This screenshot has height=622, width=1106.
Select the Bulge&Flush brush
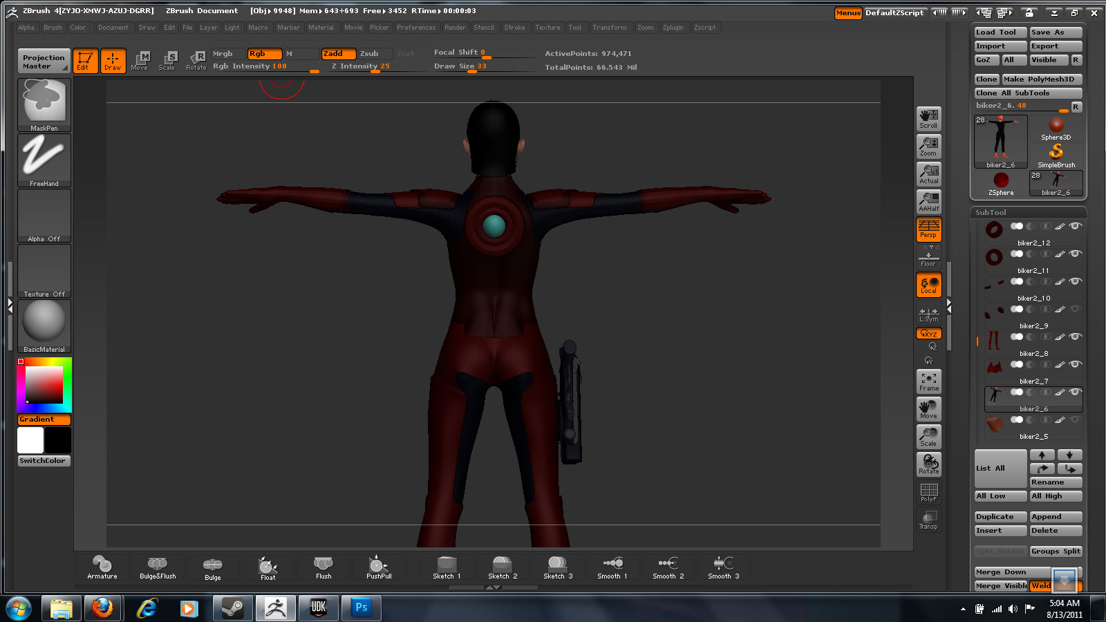pos(158,567)
